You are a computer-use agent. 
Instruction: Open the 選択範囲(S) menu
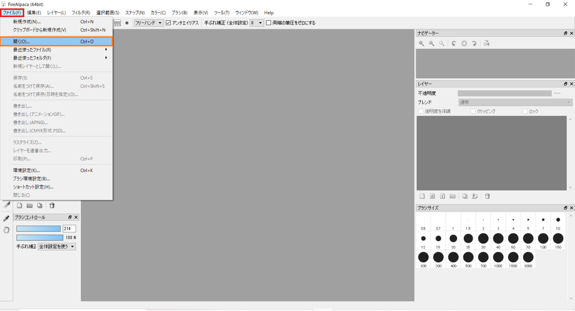tap(108, 12)
